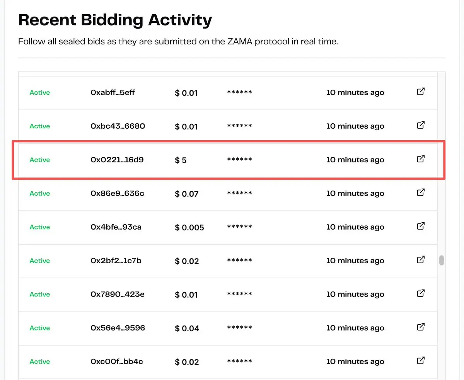
Task: Click the bid list scrollbar thumb
Action: 442,261
